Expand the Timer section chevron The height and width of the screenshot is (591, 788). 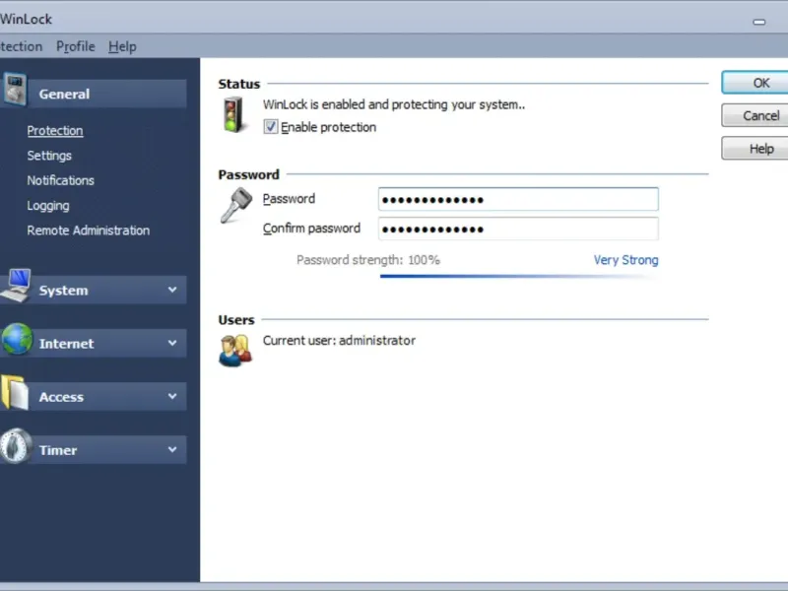[x=172, y=449]
